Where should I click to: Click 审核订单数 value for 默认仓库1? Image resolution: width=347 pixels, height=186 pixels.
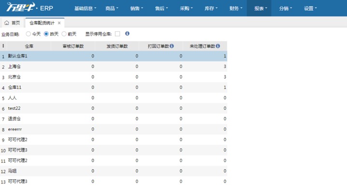[93, 56]
